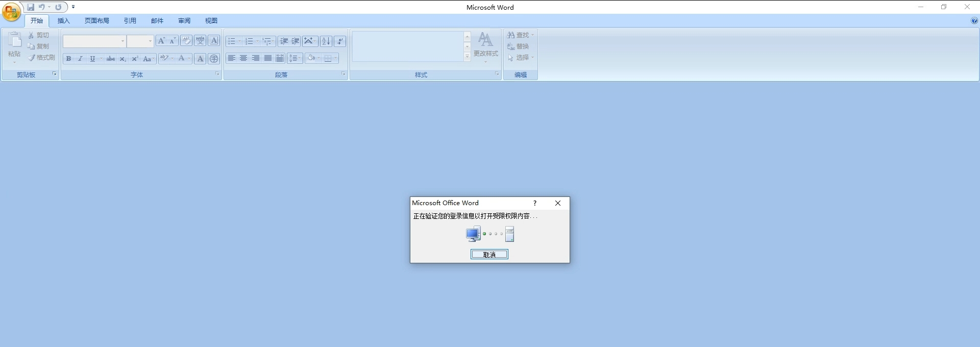Viewport: 980px width, 347px height.
Task: Toggle Strikethrough (abc) formatting
Action: pyautogui.click(x=111, y=59)
